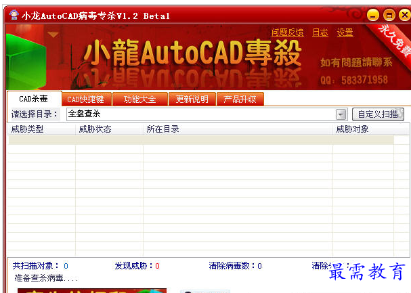411x293 pixels.
Task: Open the 问题反馈 feedback link
Action: 288,32
